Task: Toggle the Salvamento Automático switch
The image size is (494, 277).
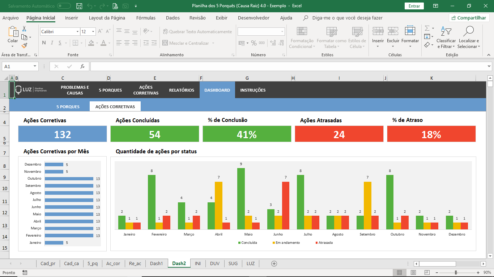Action: pos(64,6)
